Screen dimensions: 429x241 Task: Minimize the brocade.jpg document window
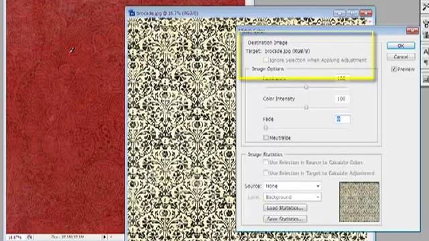click(339, 13)
